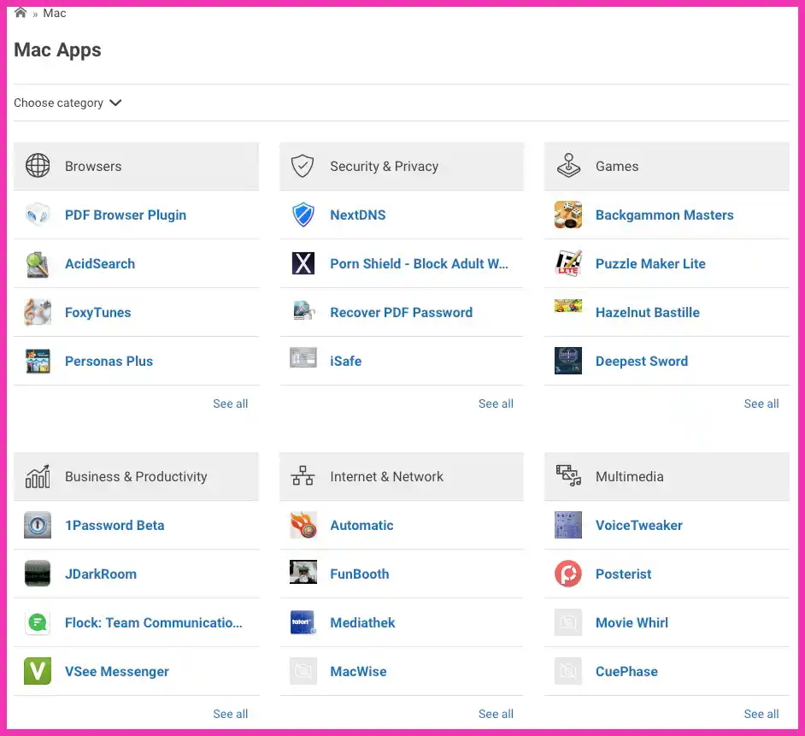Open the PDF Browser Plugin link
The height and width of the screenshot is (736, 805).
point(126,215)
